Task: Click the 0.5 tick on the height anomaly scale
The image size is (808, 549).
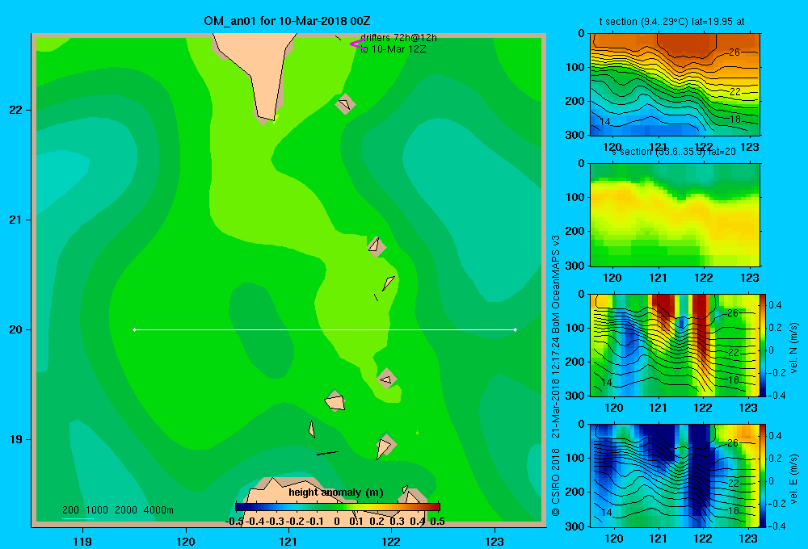Action: 437,522
